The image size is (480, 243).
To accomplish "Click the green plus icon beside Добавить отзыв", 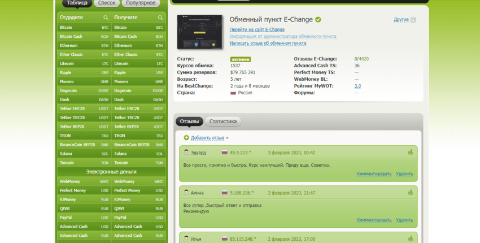I will 186,137.
